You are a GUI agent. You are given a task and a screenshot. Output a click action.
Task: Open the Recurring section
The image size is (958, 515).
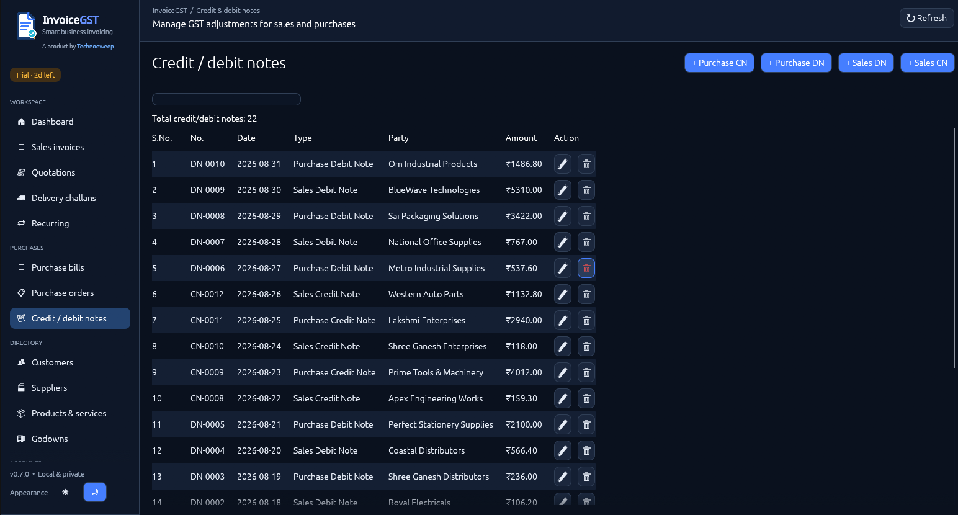(70, 223)
